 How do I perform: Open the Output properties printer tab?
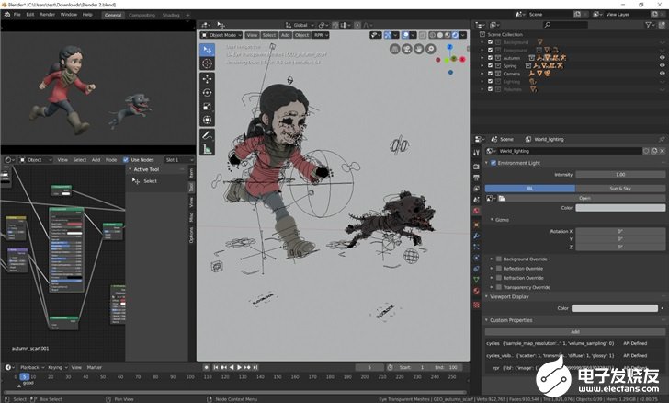click(x=477, y=178)
